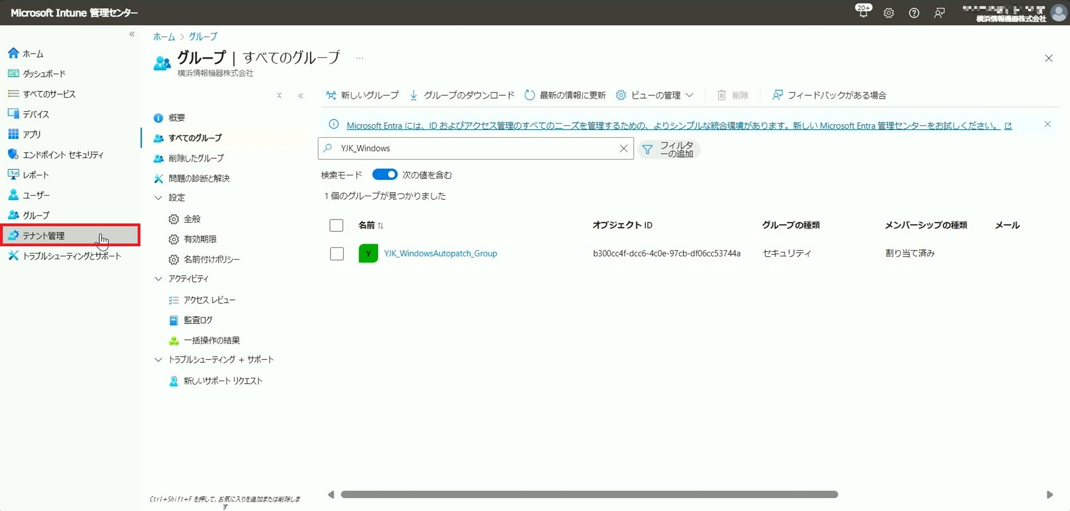The width and height of the screenshot is (1070, 511).
Task: Open the help question mark icon
Action: [x=914, y=13]
